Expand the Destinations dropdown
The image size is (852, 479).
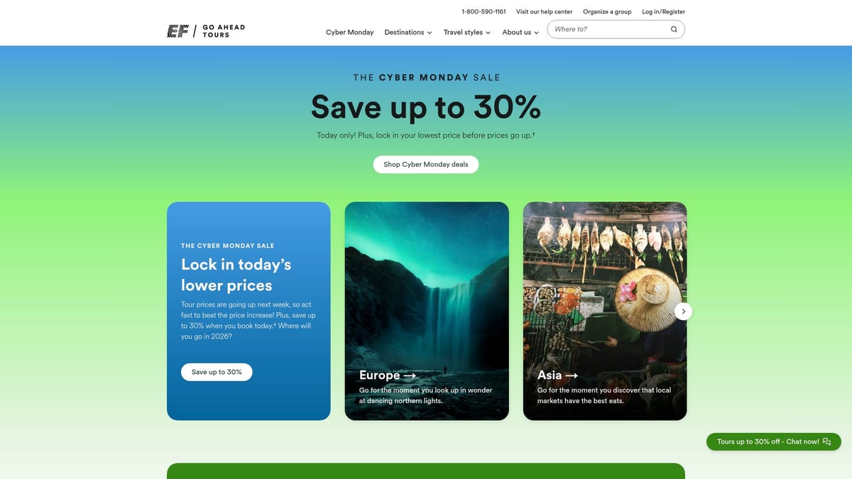[408, 32]
